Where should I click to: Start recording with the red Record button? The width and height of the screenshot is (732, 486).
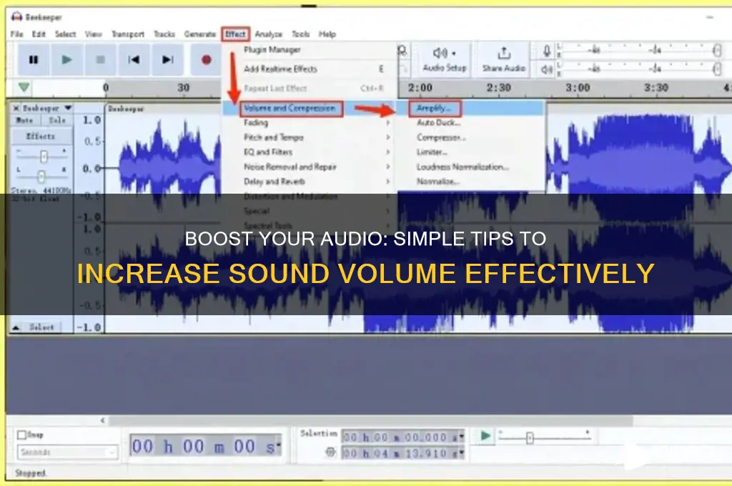coord(207,60)
